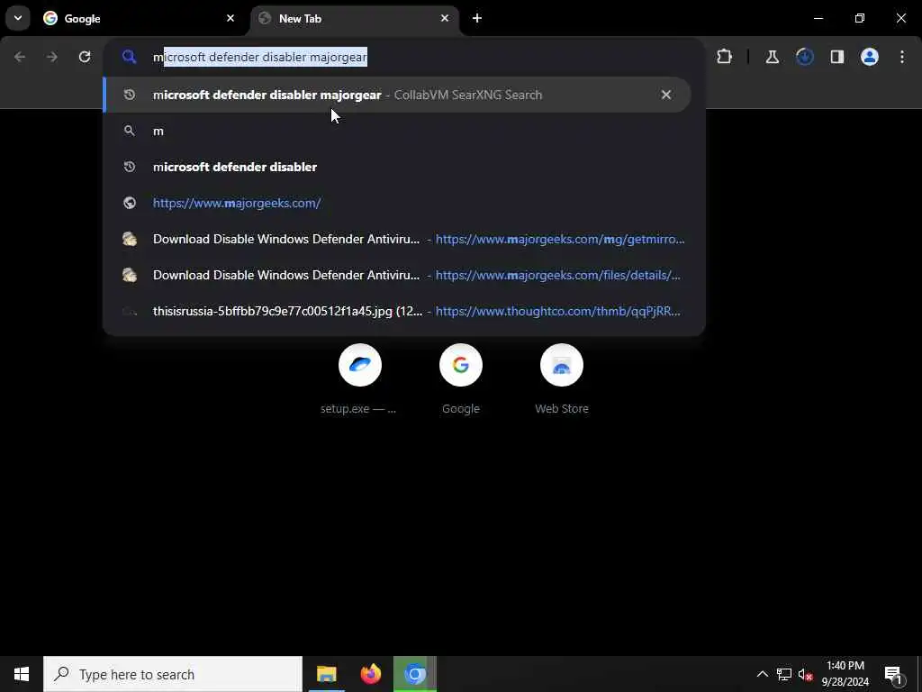This screenshot has width=922, height=692.
Task: Open the Windows Start menu
Action: coord(22,674)
